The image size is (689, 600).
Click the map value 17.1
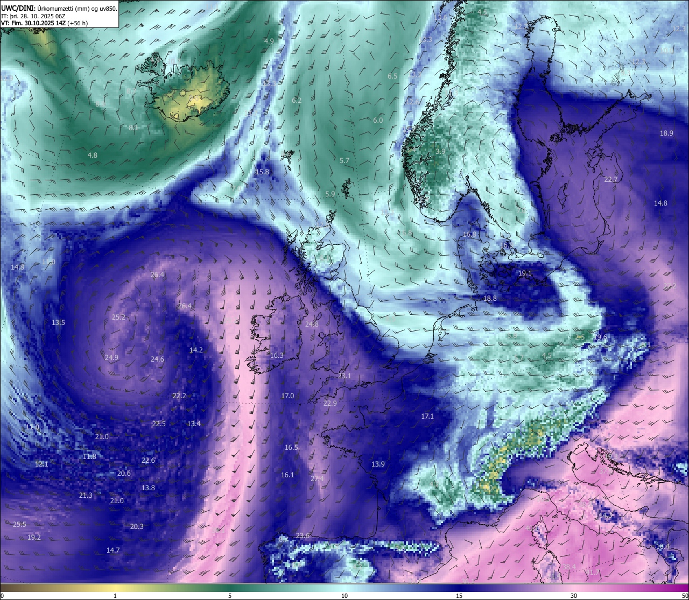pyautogui.click(x=427, y=416)
